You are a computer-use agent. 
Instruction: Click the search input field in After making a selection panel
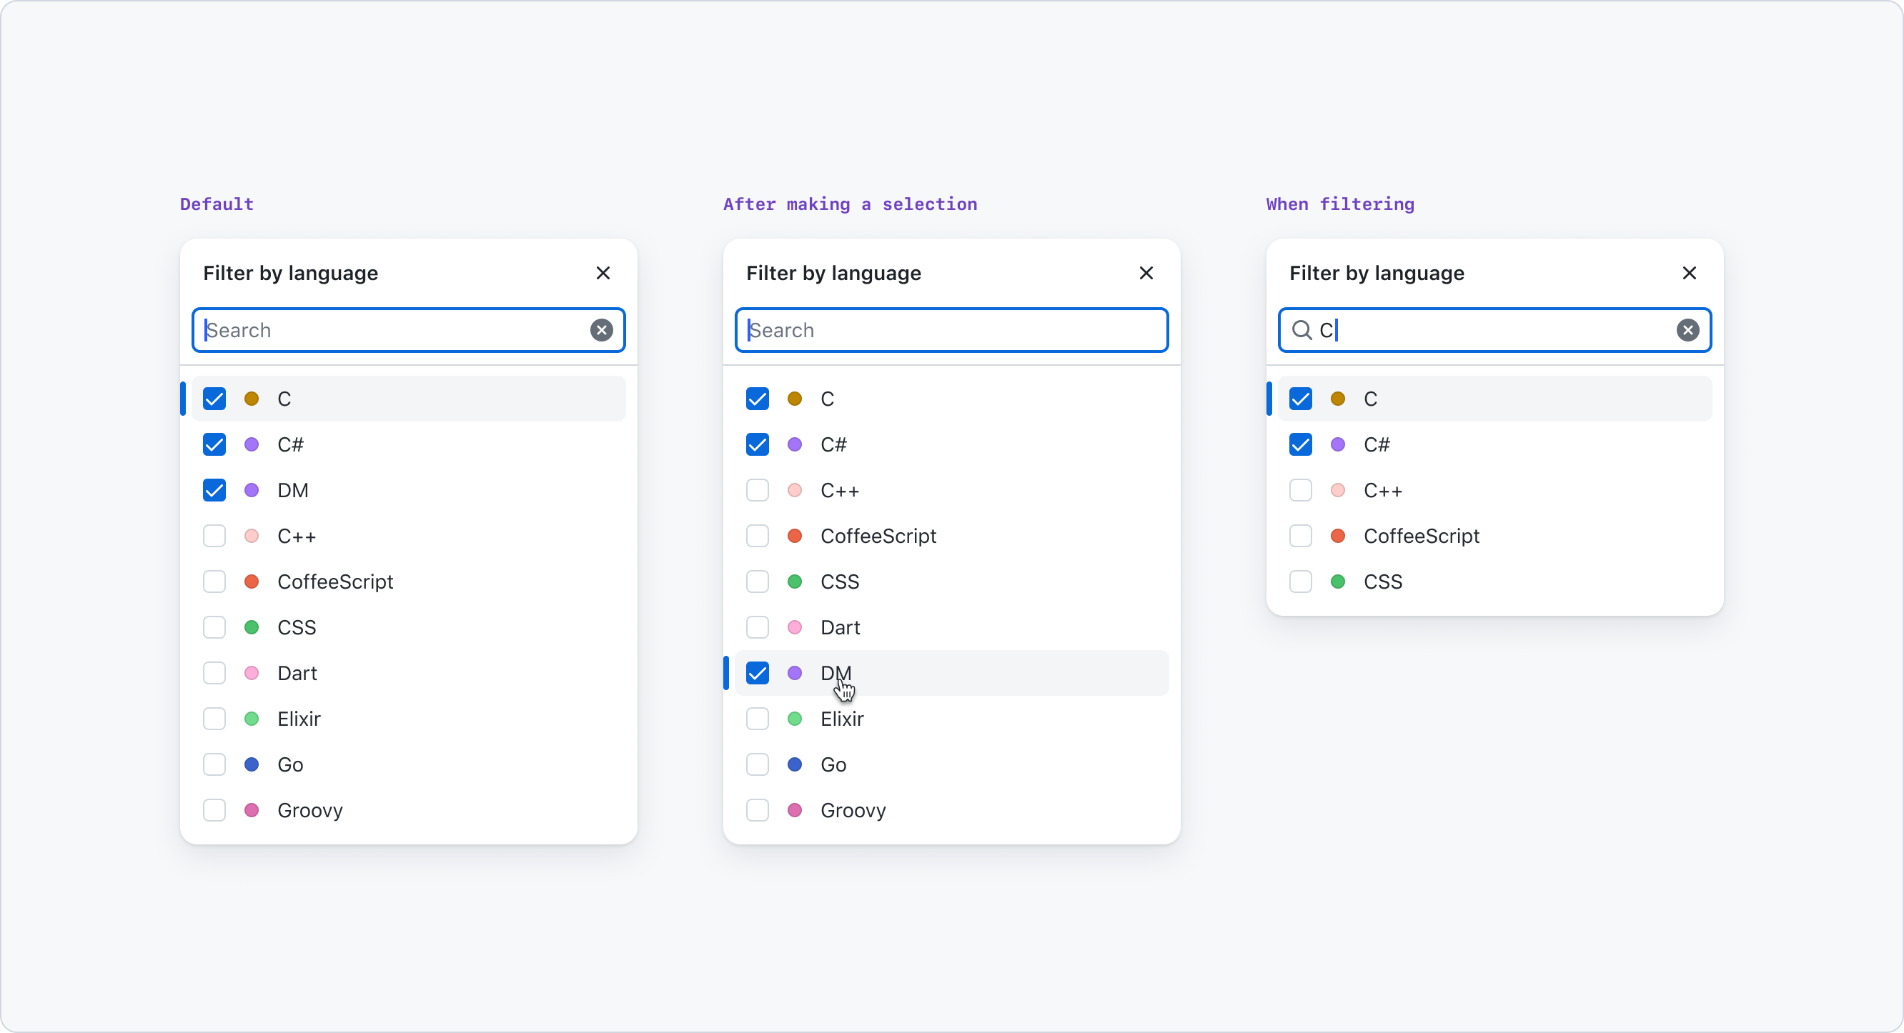pos(952,329)
